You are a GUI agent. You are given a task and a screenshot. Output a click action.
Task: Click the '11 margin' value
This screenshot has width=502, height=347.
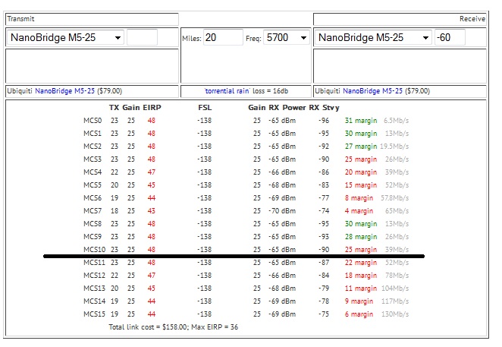pyautogui.click(x=361, y=289)
